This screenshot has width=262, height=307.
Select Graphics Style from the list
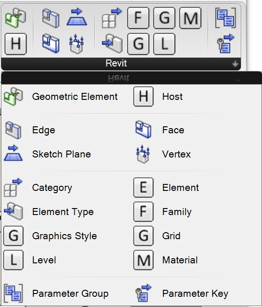(50, 236)
